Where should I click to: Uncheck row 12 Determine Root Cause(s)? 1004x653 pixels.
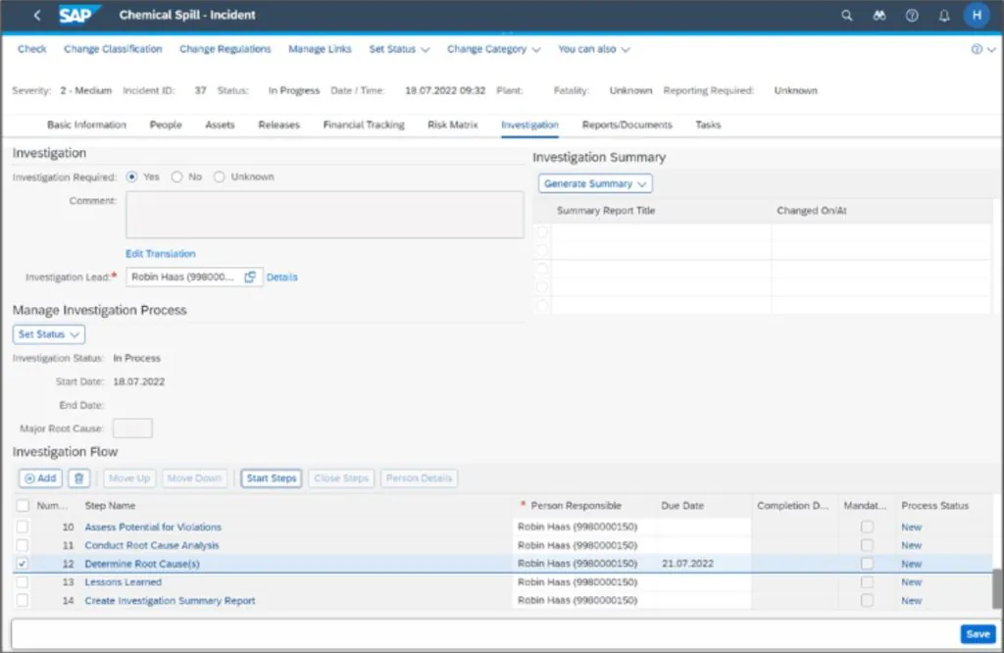click(x=23, y=564)
